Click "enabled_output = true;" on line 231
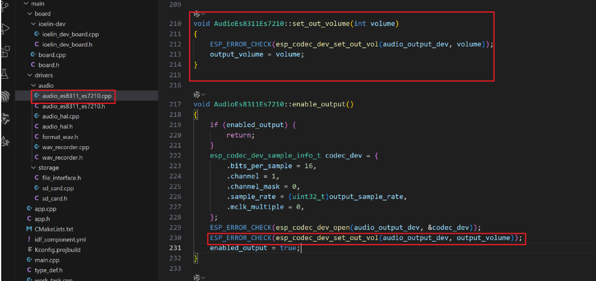596x281 pixels. 255,248
